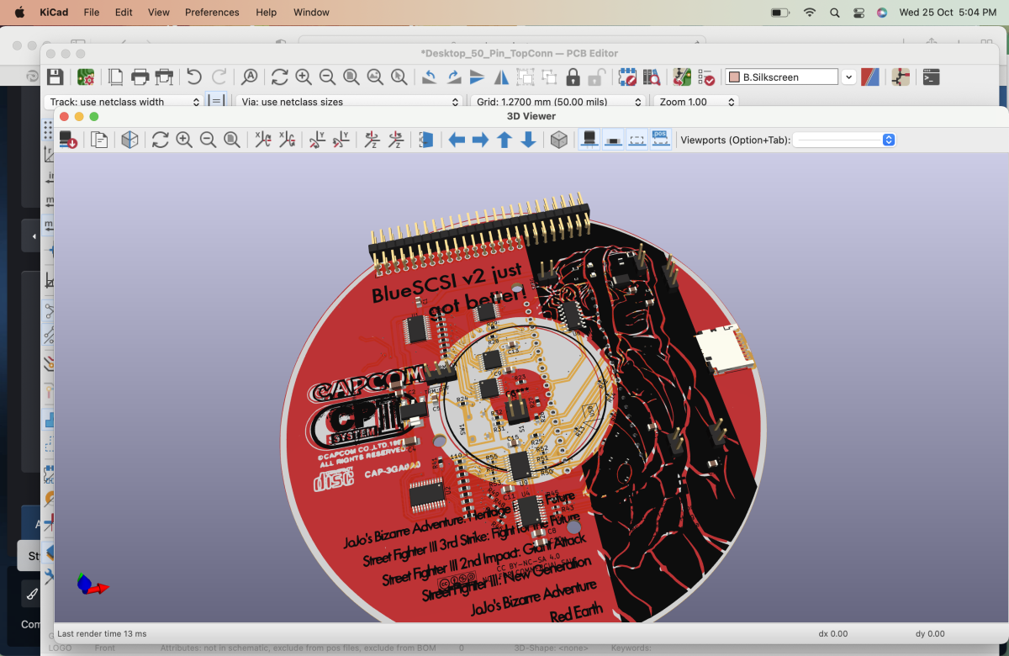
Task: Toggle through-hole 3D models visibility
Action: tap(589, 140)
